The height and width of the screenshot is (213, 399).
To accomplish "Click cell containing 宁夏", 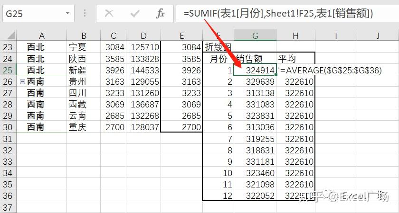I will pyautogui.click(x=84, y=47).
